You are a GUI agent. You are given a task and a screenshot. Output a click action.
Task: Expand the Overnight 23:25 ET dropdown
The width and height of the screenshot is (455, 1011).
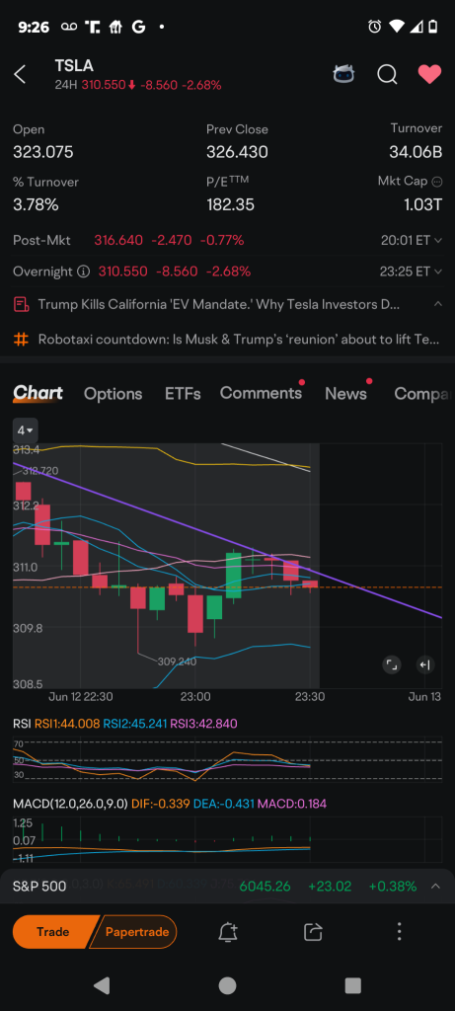[412, 272]
